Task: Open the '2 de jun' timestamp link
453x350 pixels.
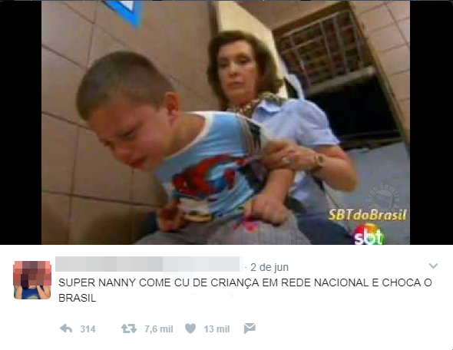Action: (x=269, y=267)
